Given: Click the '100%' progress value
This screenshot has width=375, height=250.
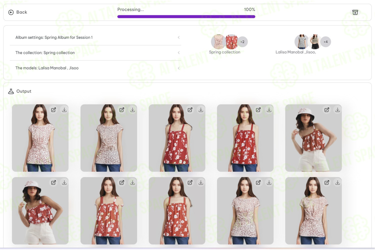Looking at the screenshot, I should [x=249, y=9].
